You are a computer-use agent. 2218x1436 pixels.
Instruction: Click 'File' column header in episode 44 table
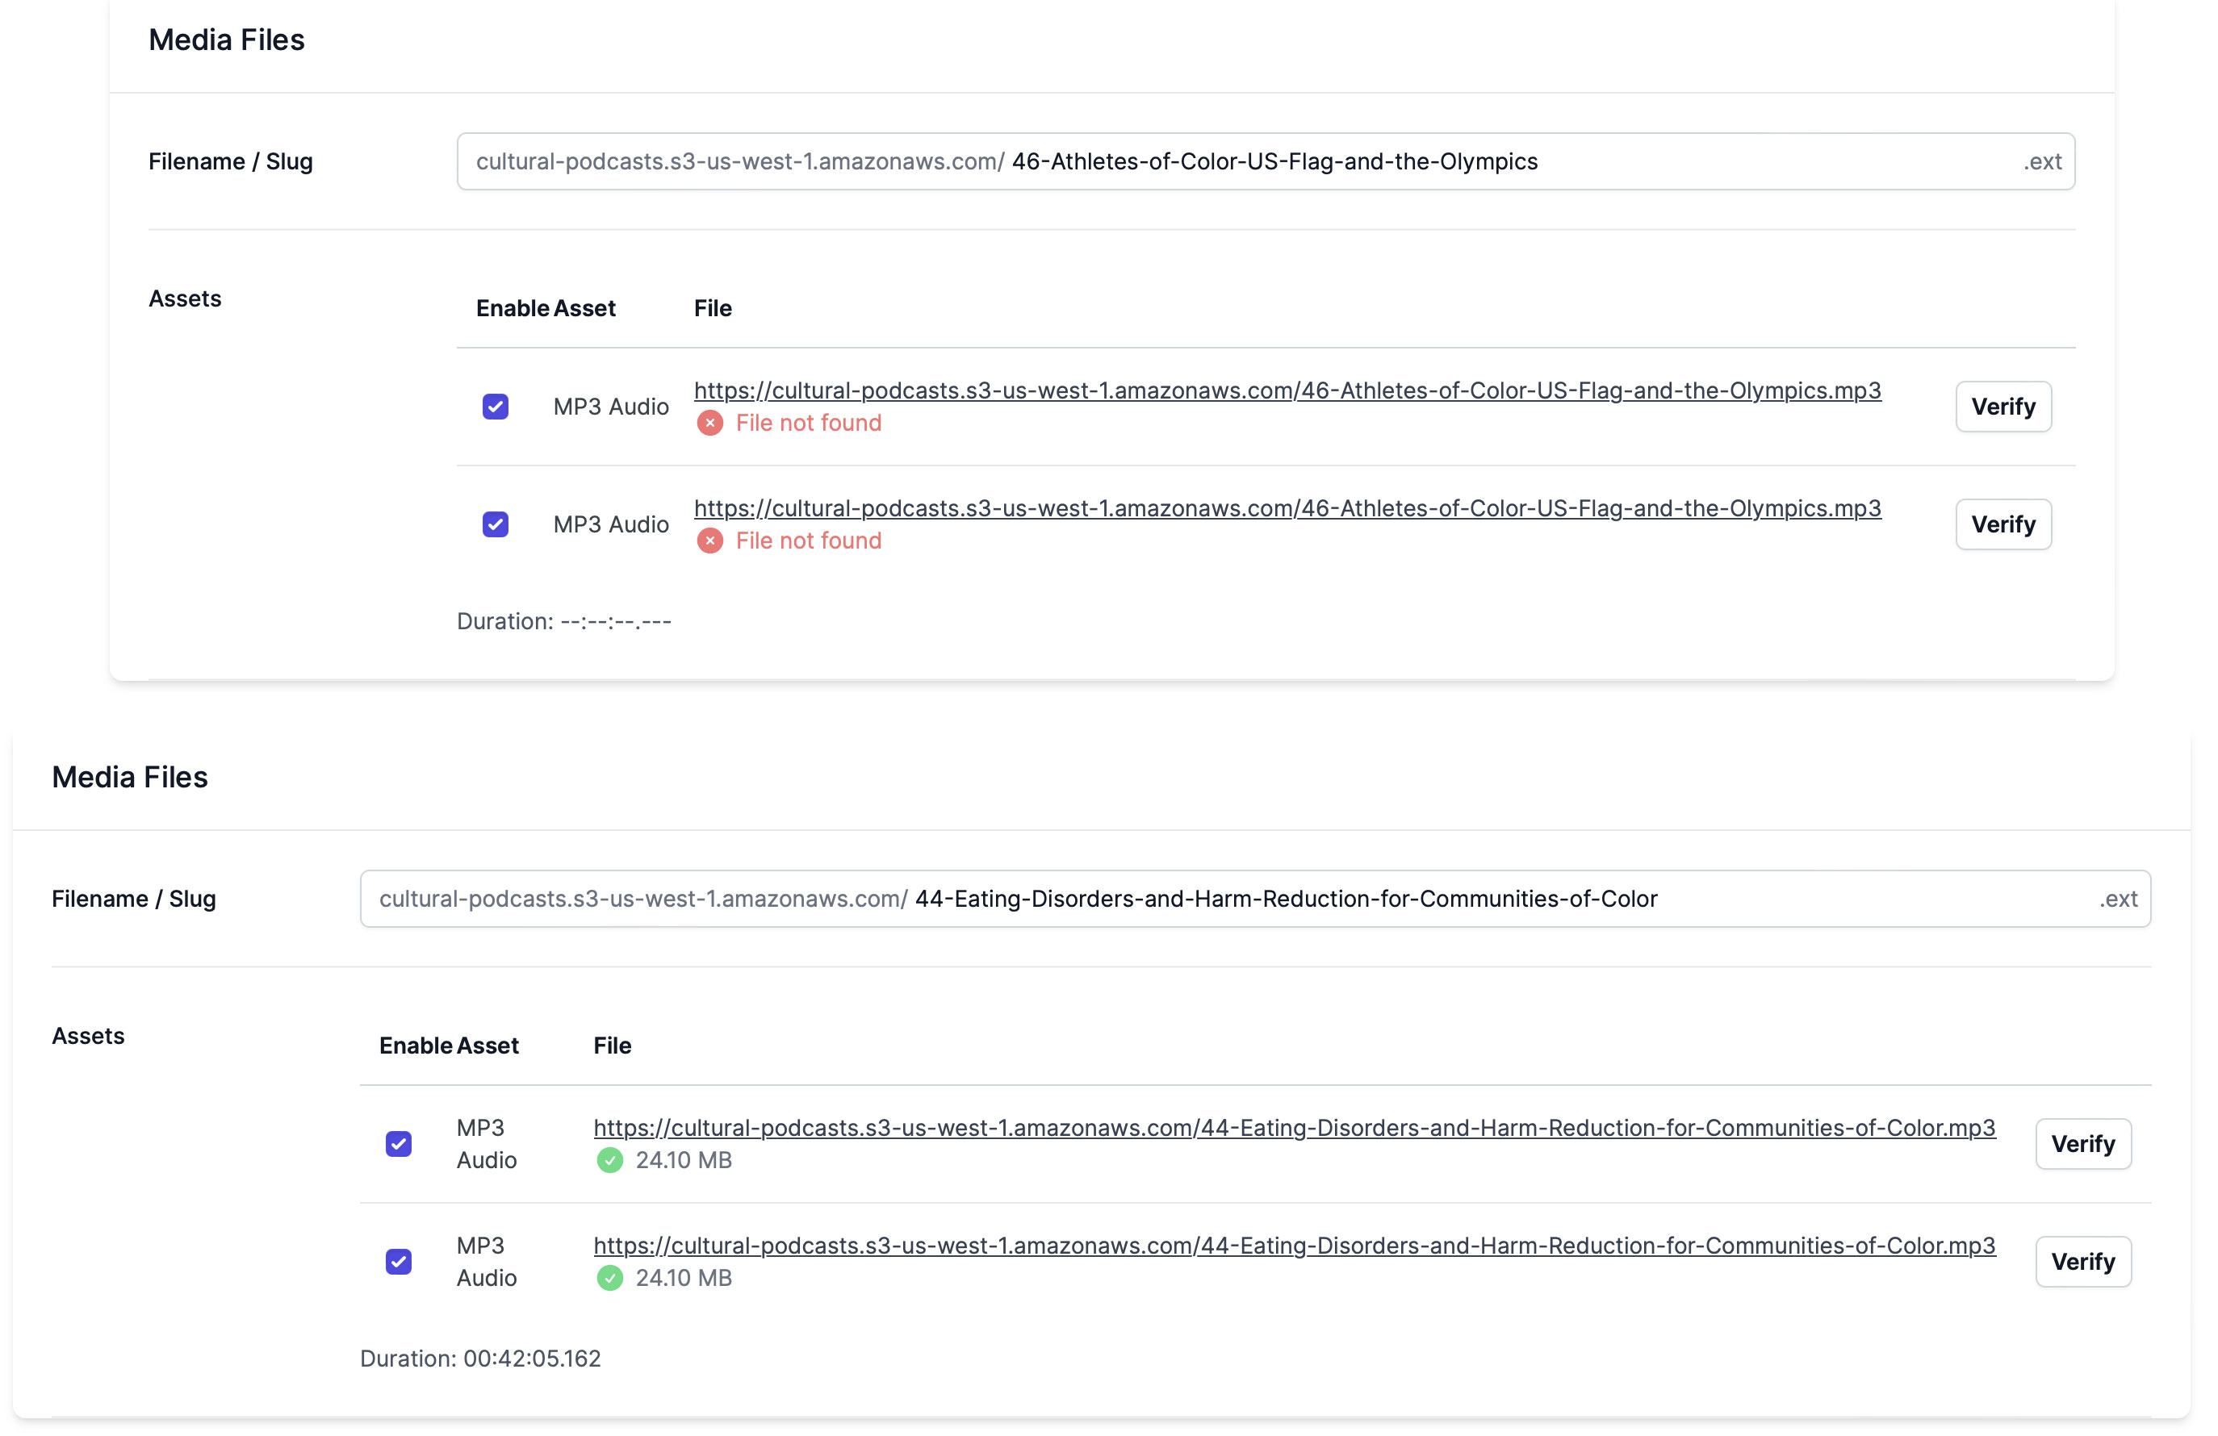613,1046
